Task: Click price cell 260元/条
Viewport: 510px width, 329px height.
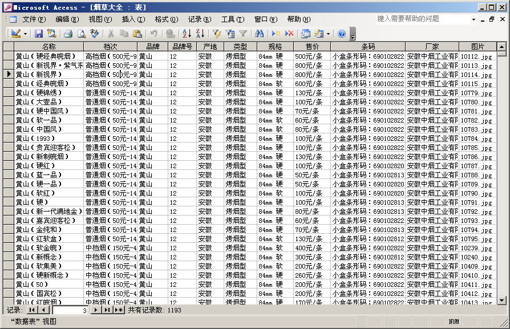Action: 312,275
